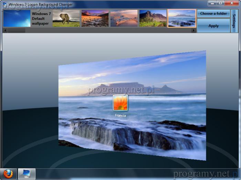The image size is (241, 180).
Task: Choose the sunset rocky stream thumbnail
Action: [x=95, y=19]
